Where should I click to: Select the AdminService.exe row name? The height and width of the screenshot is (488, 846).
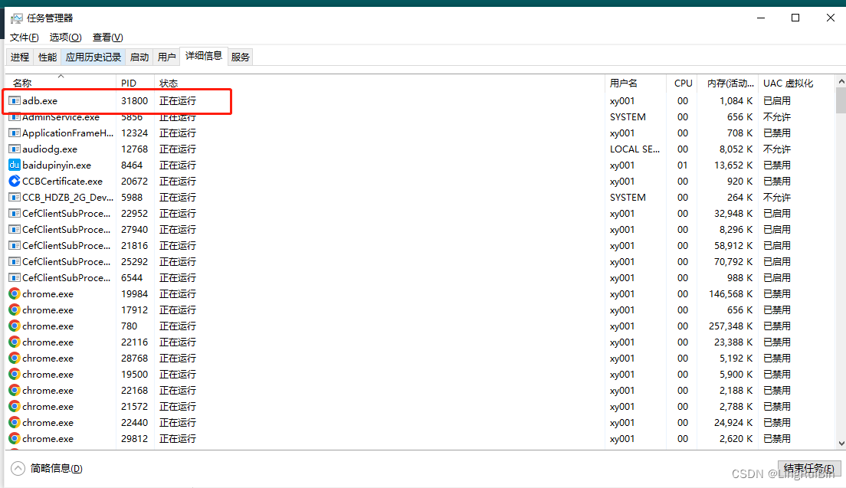(61, 117)
